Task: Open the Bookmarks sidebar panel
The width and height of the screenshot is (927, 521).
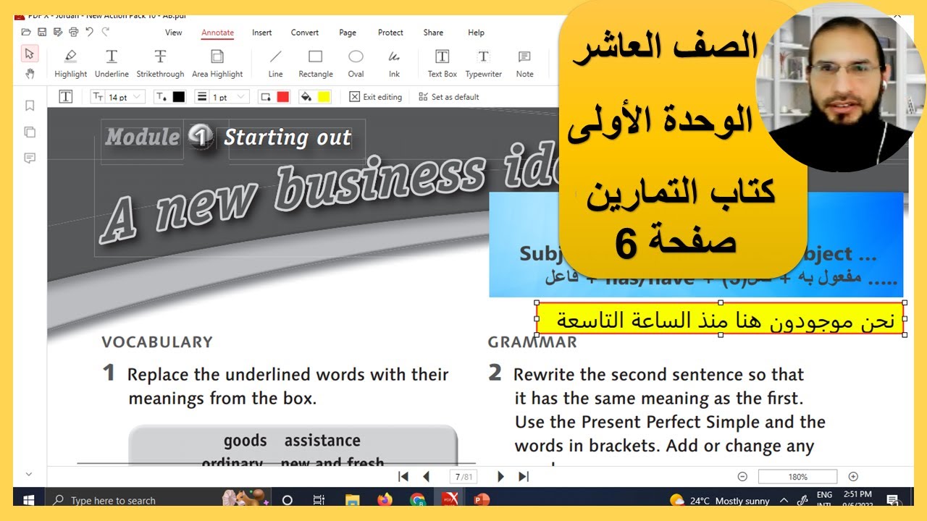Action: click(x=30, y=106)
